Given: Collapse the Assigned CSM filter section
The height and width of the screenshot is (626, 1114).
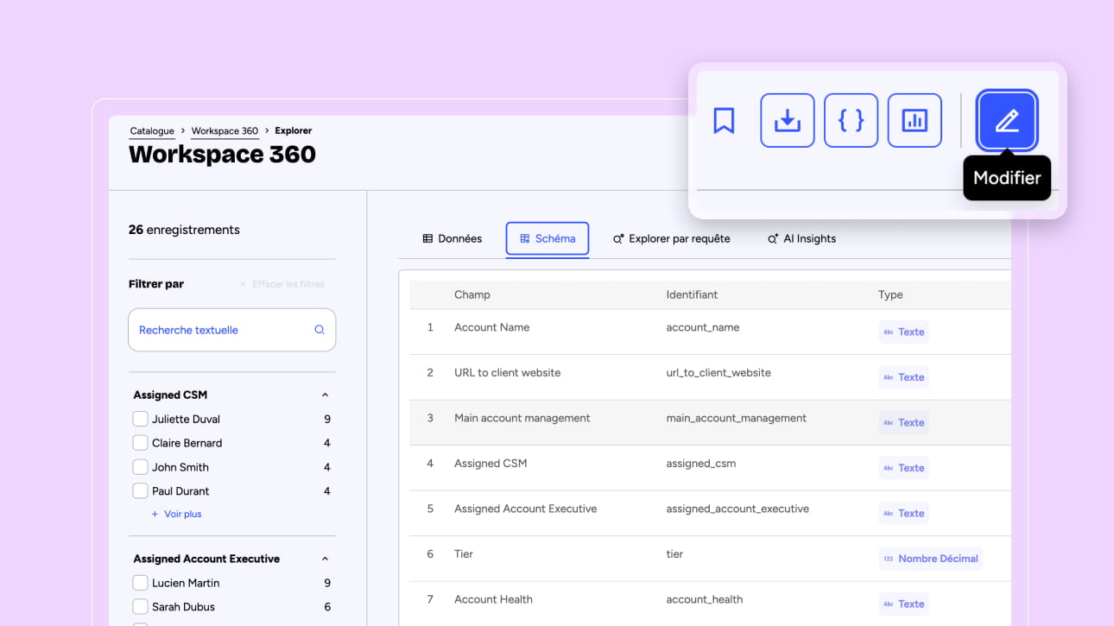Looking at the screenshot, I should tap(325, 395).
